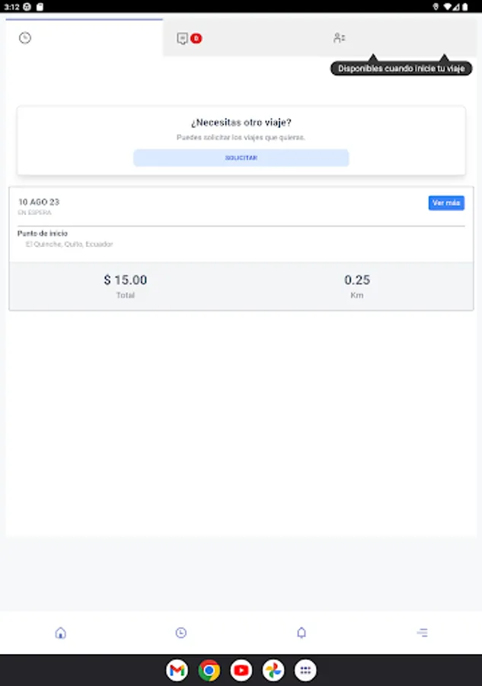Tap the red notification badge on messages
The height and width of the screenshot is (686, 482).
pyautogui.click(x=196, y=39)
